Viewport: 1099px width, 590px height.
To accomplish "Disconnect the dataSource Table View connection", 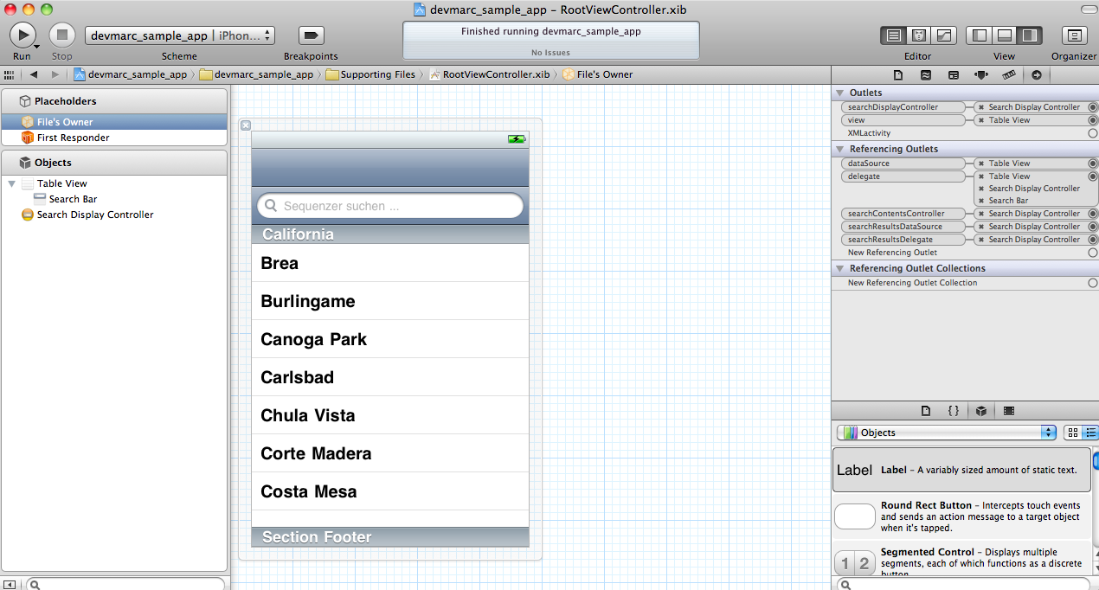I will [981, 164].
